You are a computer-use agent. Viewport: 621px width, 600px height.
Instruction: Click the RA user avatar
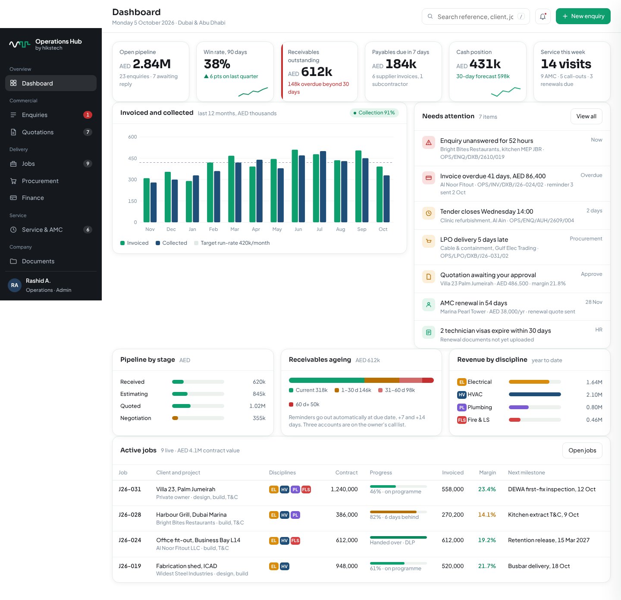pos(15,285)
